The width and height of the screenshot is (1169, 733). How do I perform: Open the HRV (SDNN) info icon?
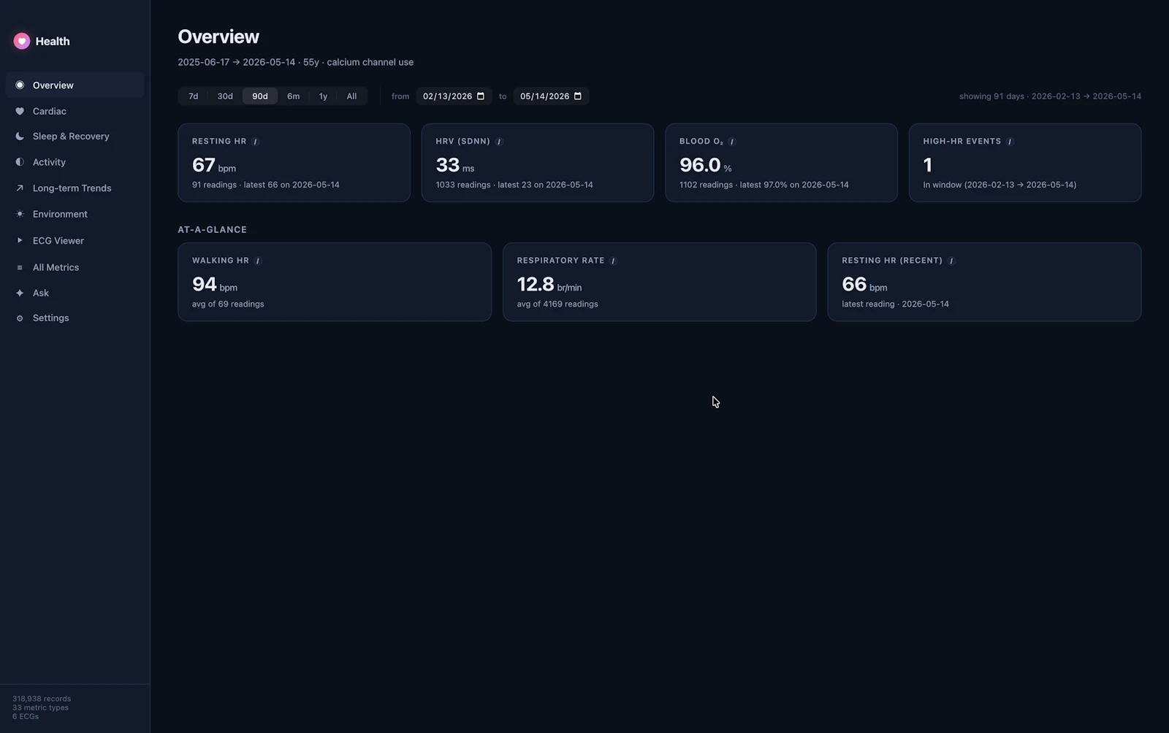pyautogui.click(x=499, y=142)
